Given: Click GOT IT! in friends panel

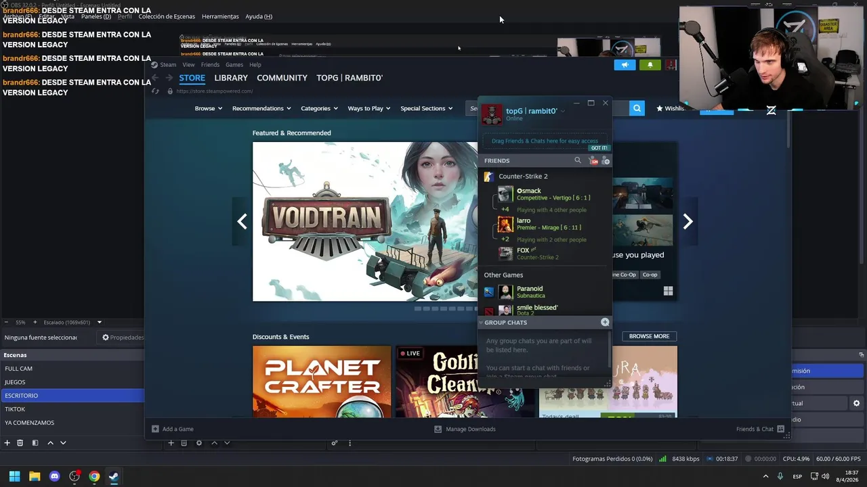Looking at the screenshot, I should [599, 148].
